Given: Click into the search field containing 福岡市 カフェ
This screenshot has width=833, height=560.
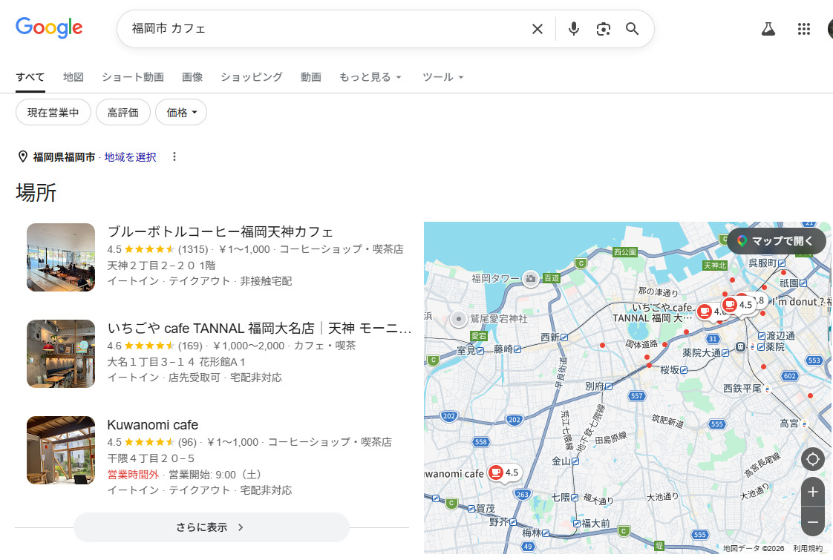Looking at the screenshot, I should click(x=324, y=29).
